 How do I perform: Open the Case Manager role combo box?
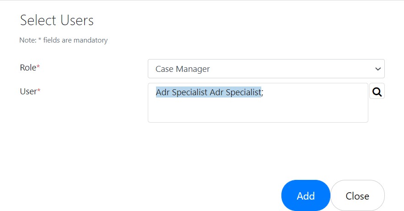pyautogui.click(x=266, y=69)
